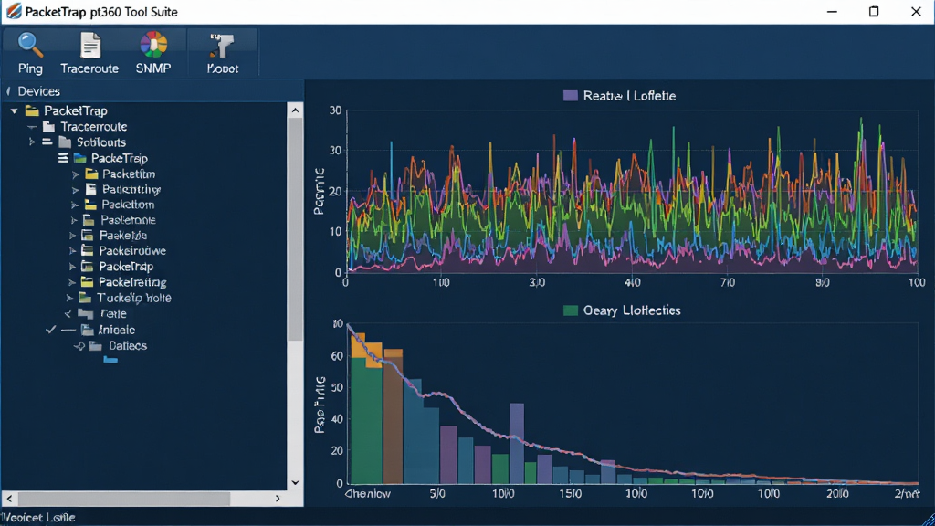The height and width of the screenshot is (526, 935).
Task: Click the folder icon beside Pasketonie
Action: click(x=89, y=220)
